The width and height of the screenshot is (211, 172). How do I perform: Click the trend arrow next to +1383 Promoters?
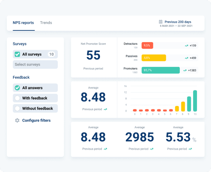tap(185, 70)
